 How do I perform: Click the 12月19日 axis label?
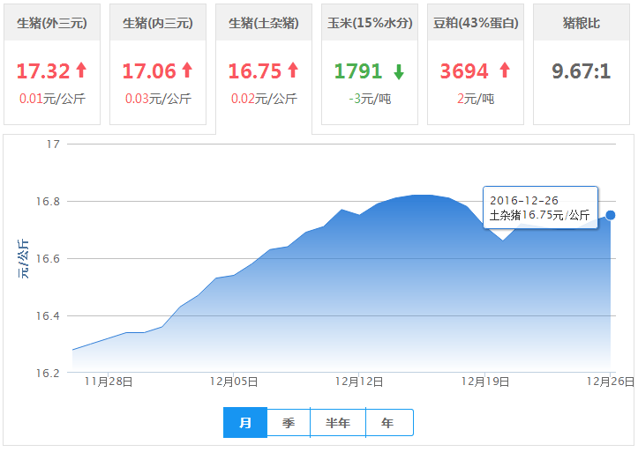485,382
